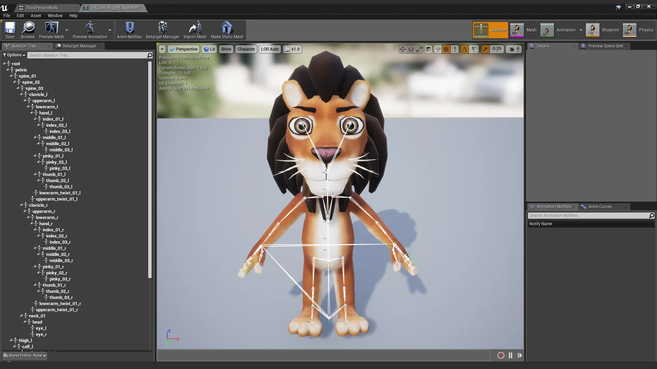Open the Retarget Manager toolbar icon
Screen dimensions: 657x369
tap(163, 30)
